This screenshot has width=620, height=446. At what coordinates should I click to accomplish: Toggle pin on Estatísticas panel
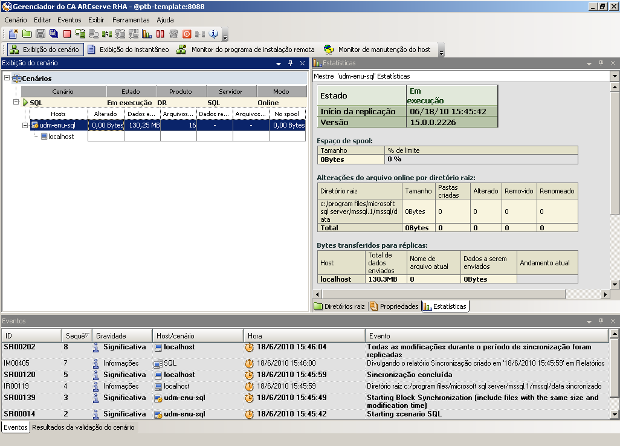pyautogui.click(x=601, y=63)
